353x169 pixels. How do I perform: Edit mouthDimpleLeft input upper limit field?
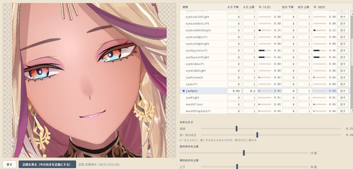tap(250, 111)
